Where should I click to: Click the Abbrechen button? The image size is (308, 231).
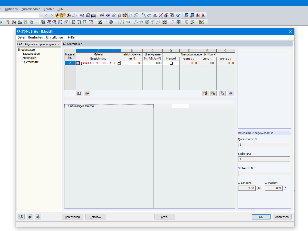[x=282, y=217]
